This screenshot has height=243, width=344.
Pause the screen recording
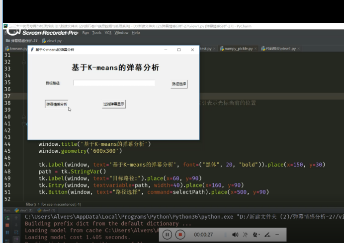point(167,235)
